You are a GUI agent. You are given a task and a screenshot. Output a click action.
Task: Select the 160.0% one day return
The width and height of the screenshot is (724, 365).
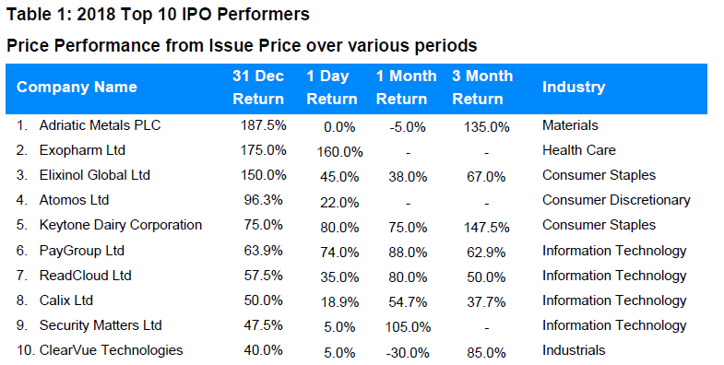pos(339,152)
